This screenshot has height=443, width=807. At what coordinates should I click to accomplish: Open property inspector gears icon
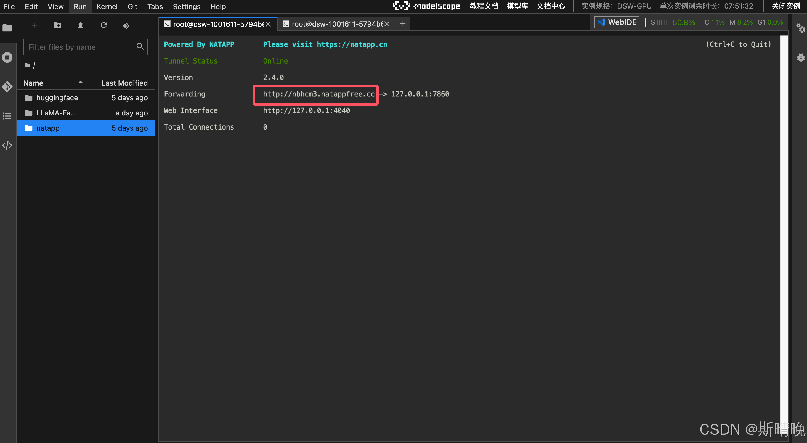pyautogui.click(x=800, y=28)
